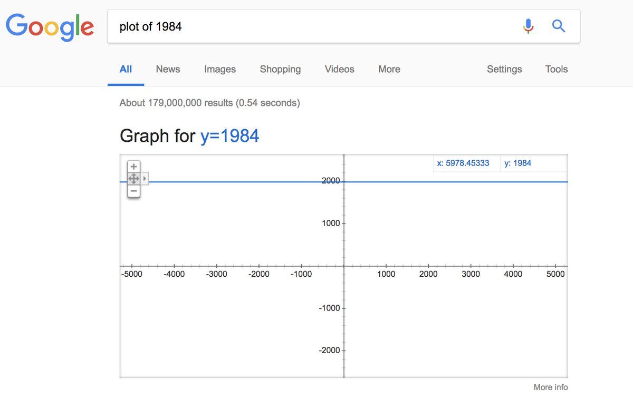This screenshot has width=633, height=408.
Task: Open the More info link below graph
Action: point(551,387)
